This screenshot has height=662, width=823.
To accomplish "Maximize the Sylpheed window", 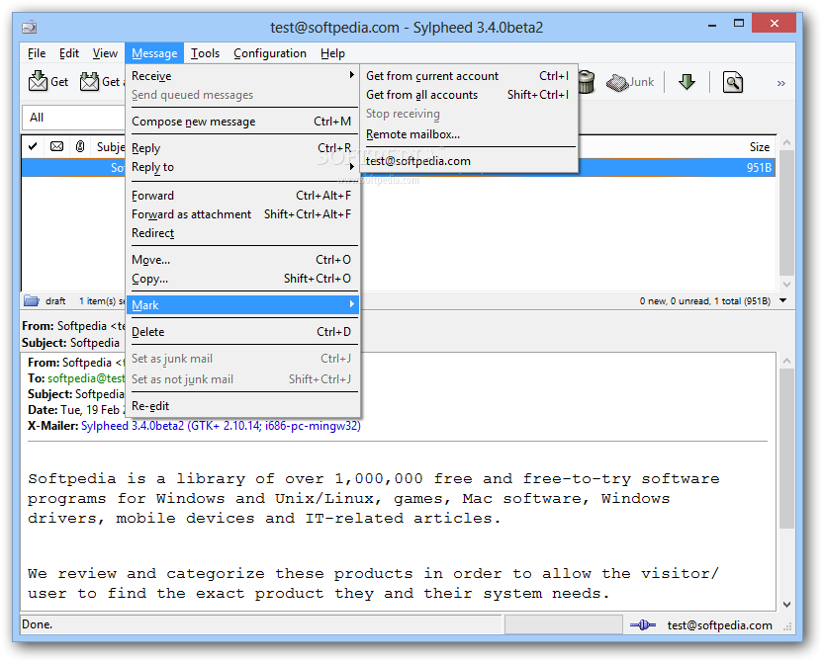I will pos(739,24).
